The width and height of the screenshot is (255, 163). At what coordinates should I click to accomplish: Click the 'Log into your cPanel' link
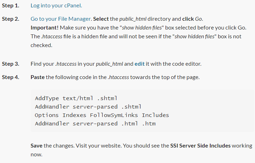click(56, 6)
